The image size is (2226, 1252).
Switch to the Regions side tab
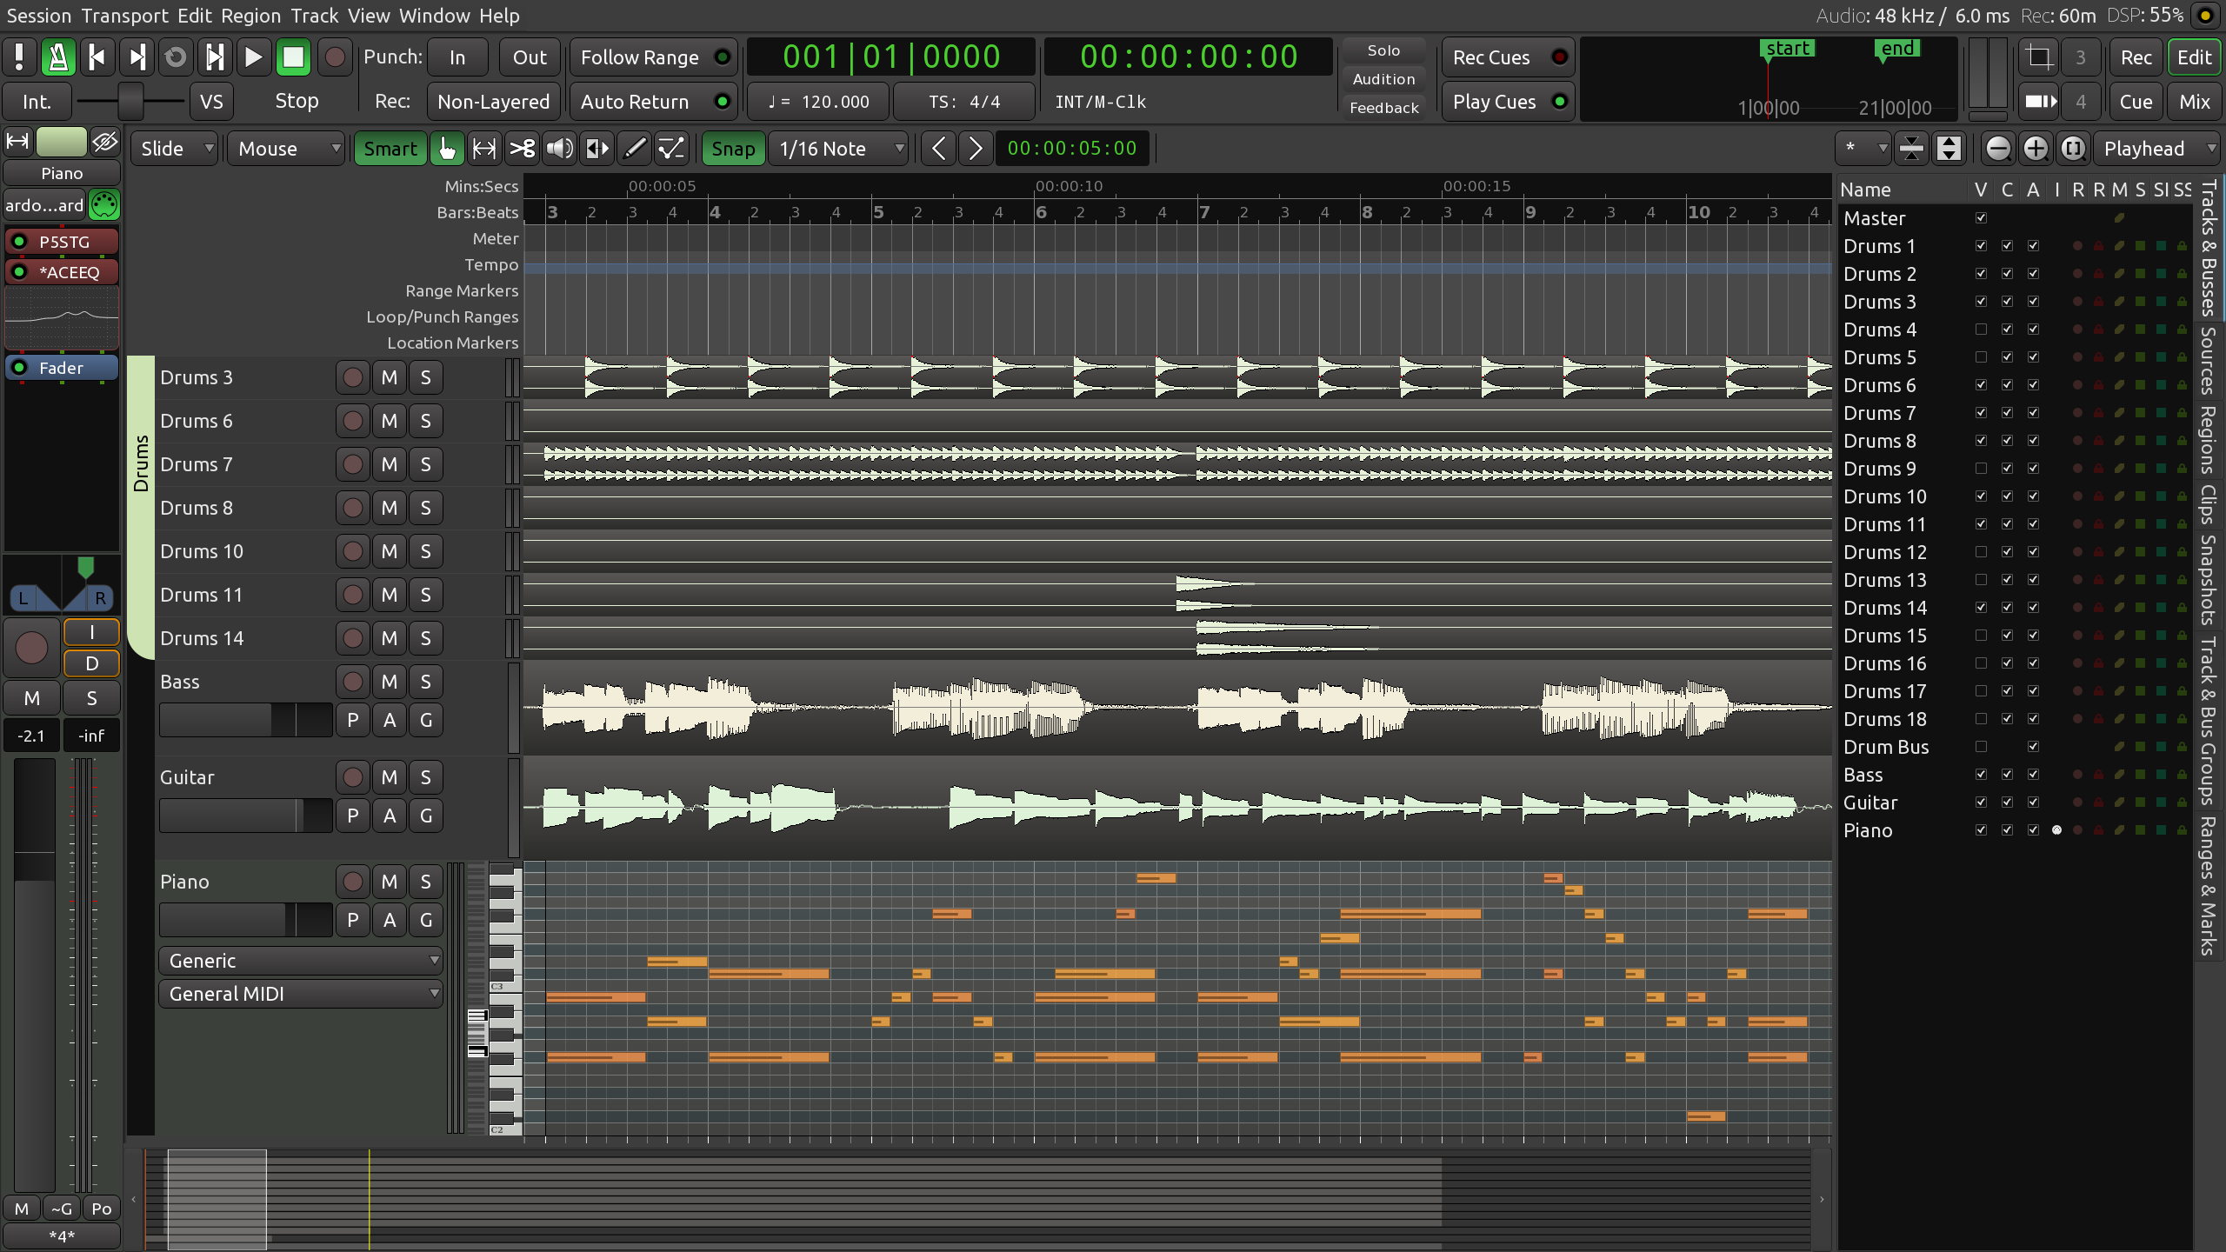click(x=2209, y=439)
